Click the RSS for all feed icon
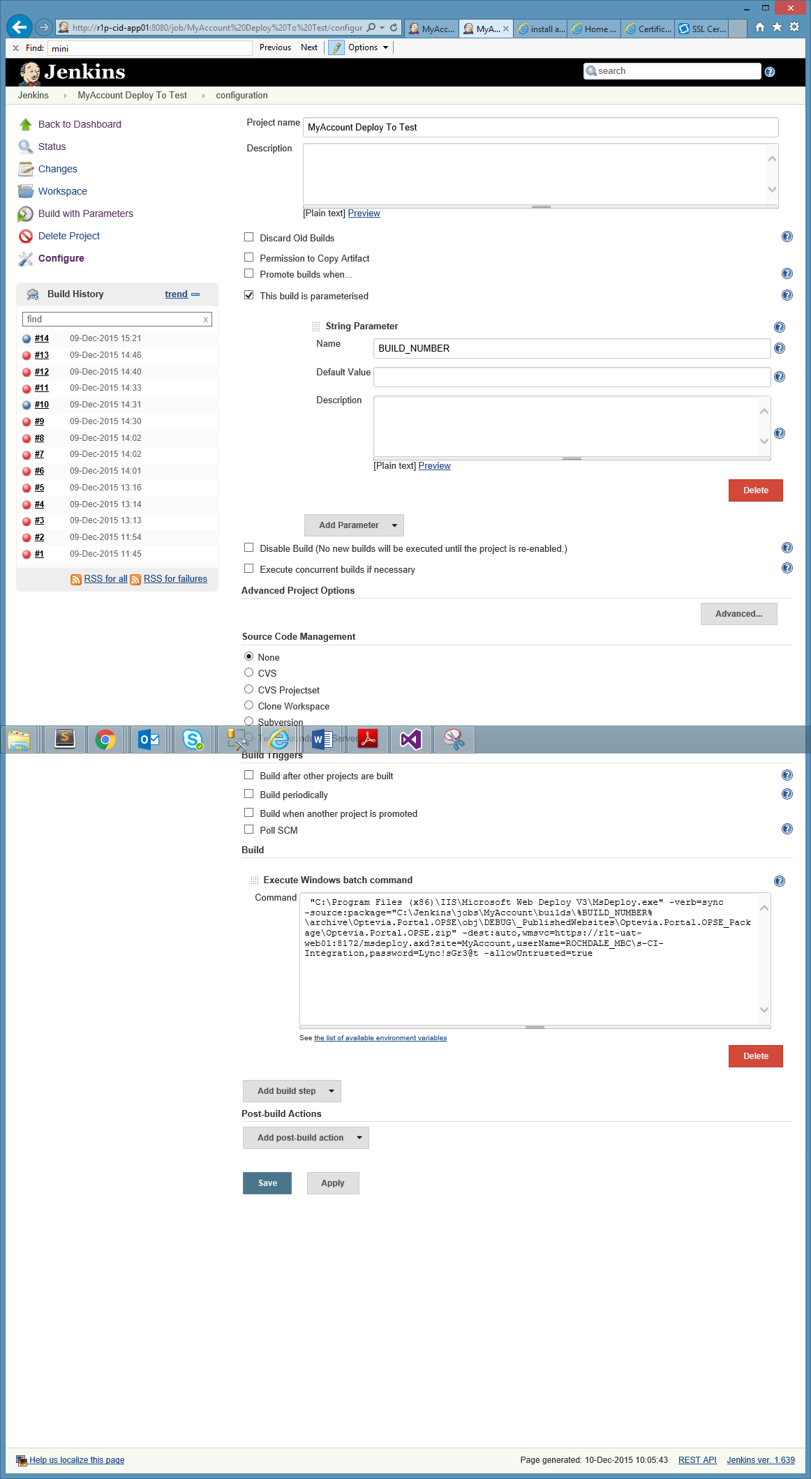Screen dimensions: 811x1479 click(76, 579)
